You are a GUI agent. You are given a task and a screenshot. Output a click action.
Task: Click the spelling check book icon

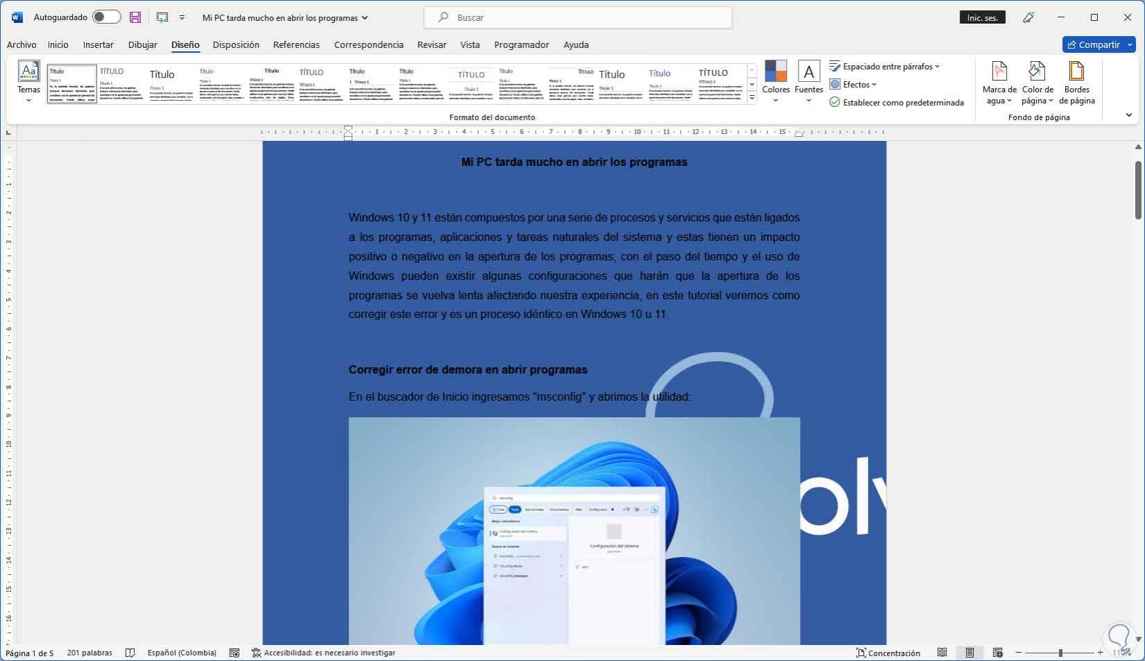click(x=130, y=653)
